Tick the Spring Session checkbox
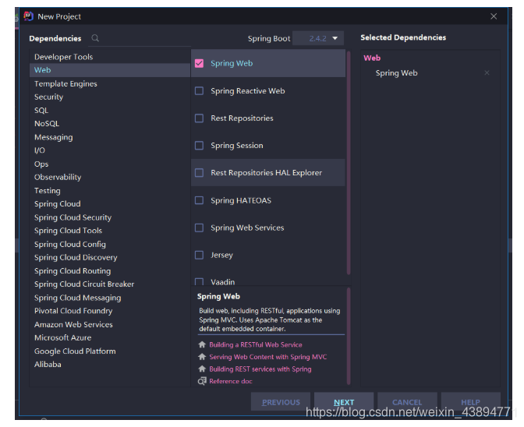524x427 pixels. (x=199, y=146)
